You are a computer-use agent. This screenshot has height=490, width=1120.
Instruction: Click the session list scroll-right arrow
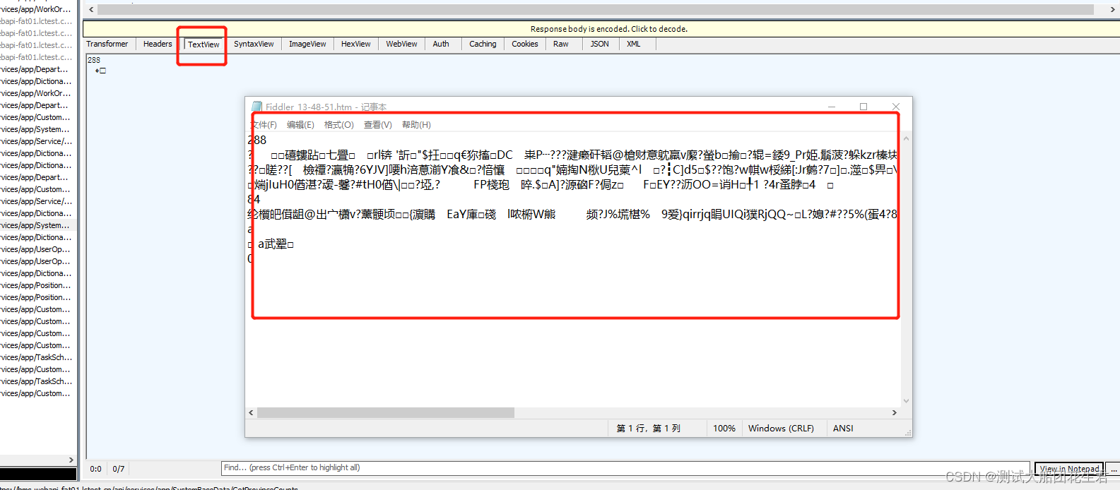71,460
